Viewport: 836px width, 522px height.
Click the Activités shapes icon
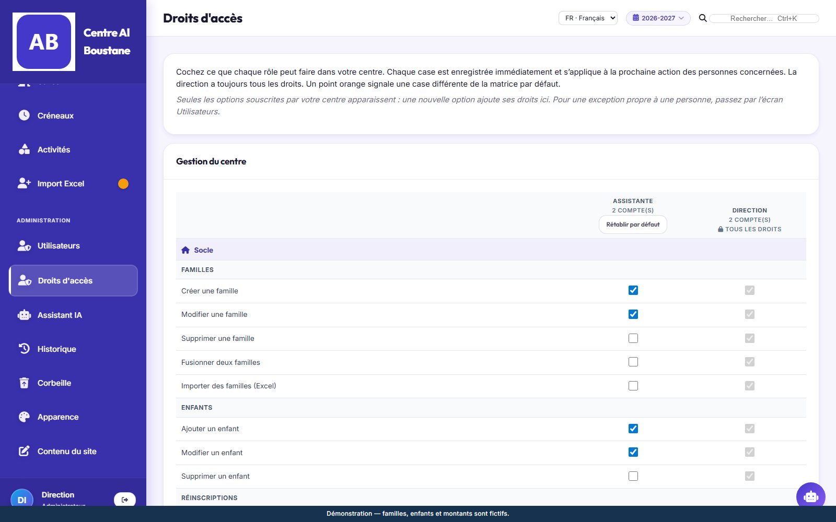[x=24, y=149]
